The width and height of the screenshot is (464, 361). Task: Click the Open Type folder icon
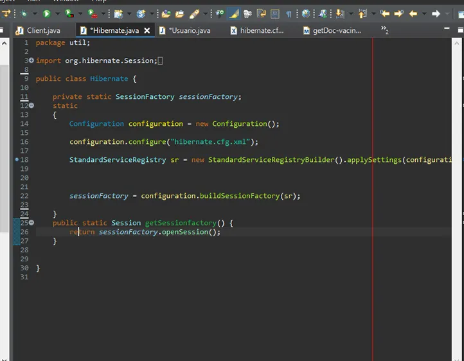[x=166, y=13]
